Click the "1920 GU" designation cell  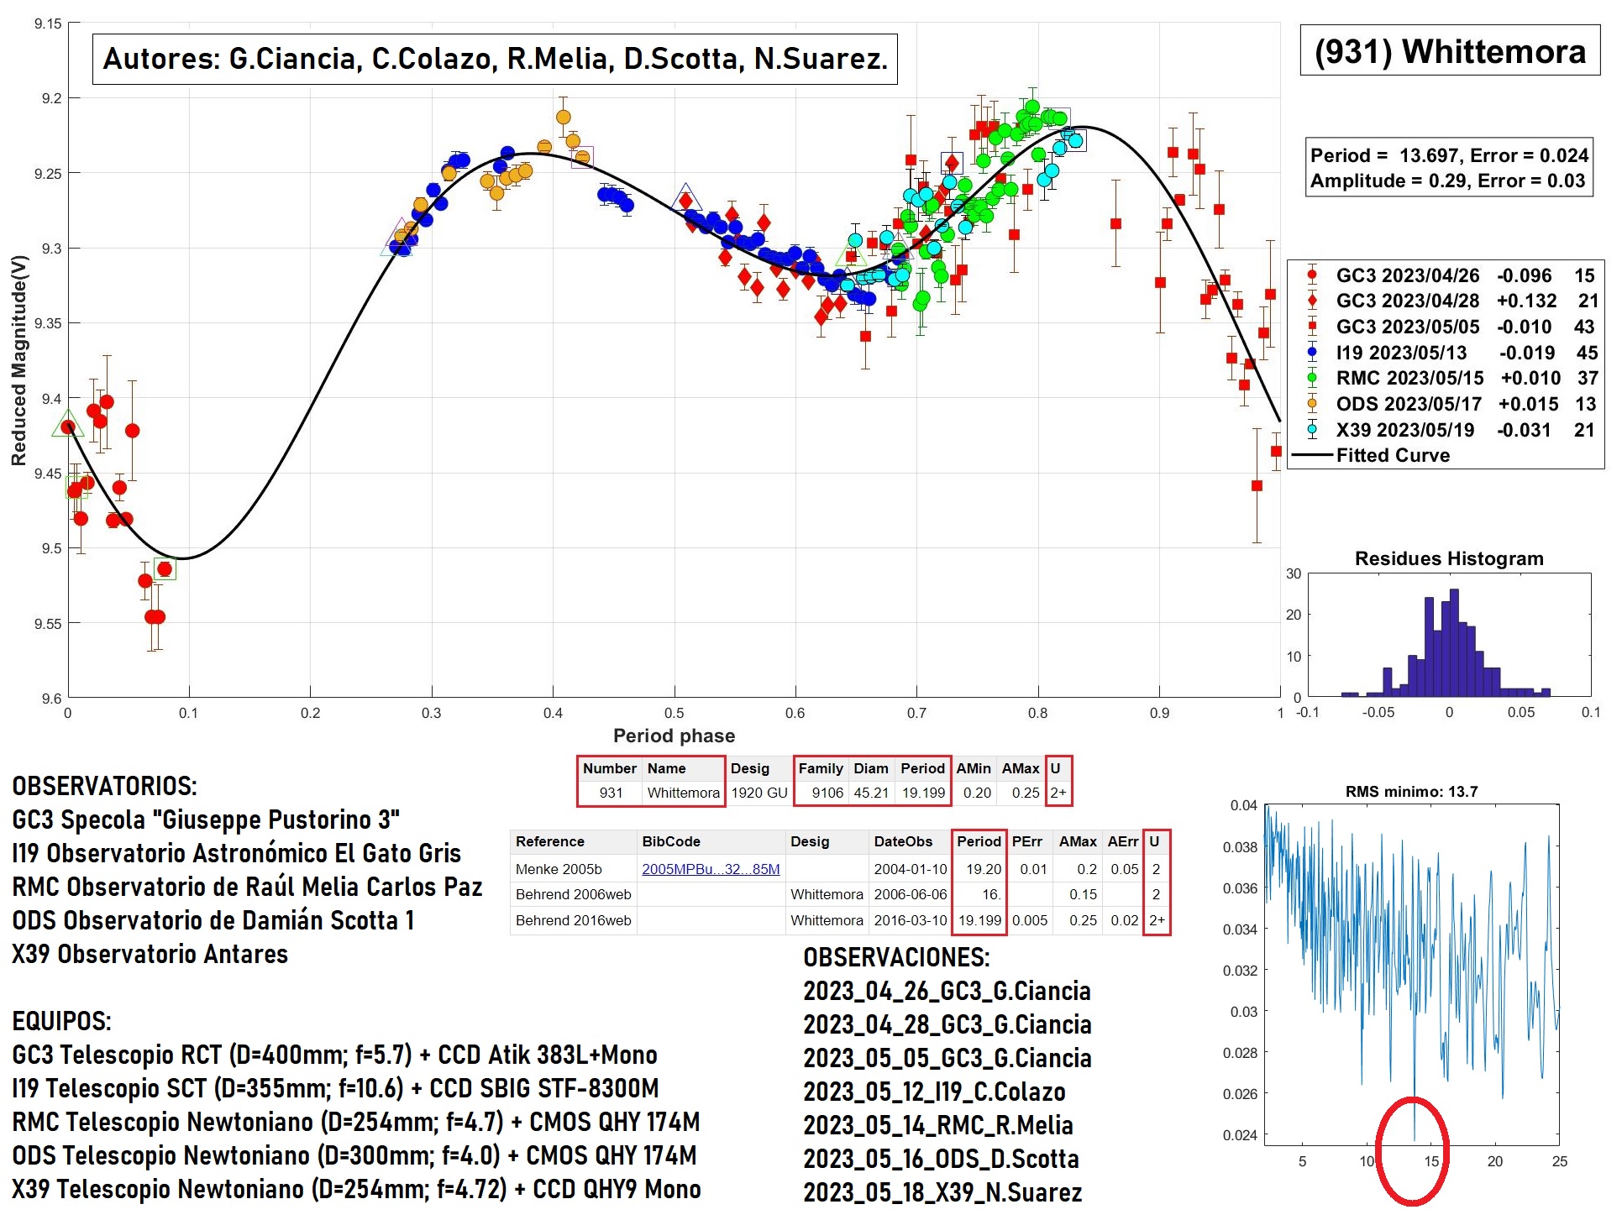759,793
